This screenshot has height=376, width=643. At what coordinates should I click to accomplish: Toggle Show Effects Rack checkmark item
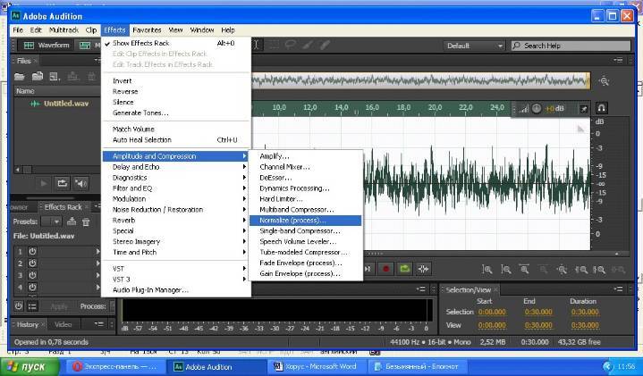[176, 43]
